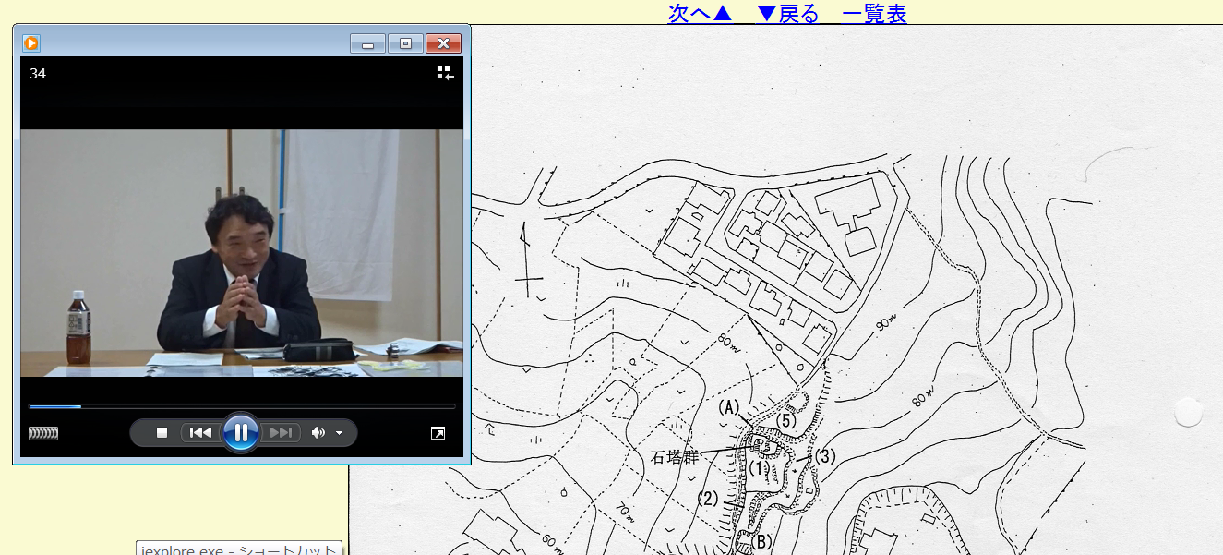Maximize the media player window
1223x555 pixels.
pos(405,43)
